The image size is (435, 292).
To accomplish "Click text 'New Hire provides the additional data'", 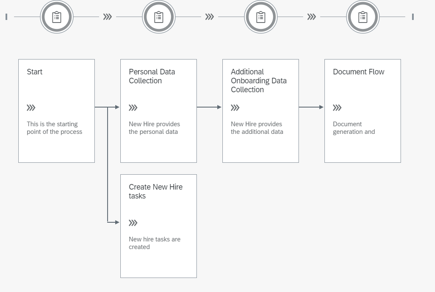I will tap(257, 128).
